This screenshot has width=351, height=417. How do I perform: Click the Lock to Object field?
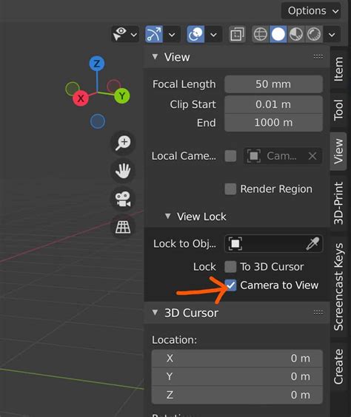pyautogui.click(x=274, y=244)
